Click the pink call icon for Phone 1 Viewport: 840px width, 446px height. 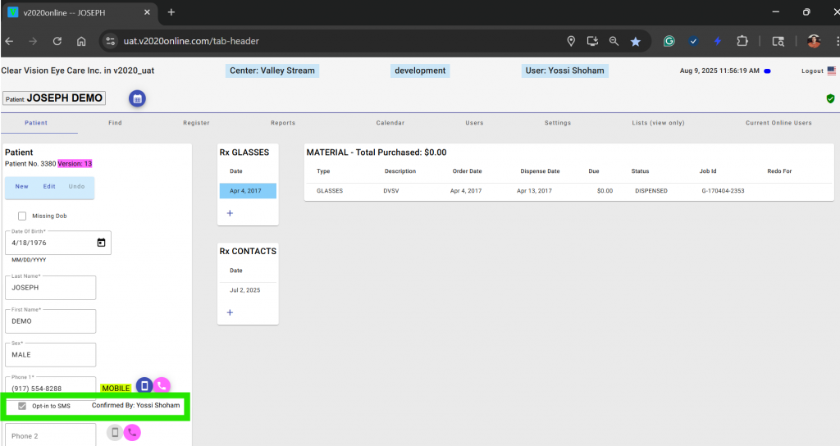162,385
